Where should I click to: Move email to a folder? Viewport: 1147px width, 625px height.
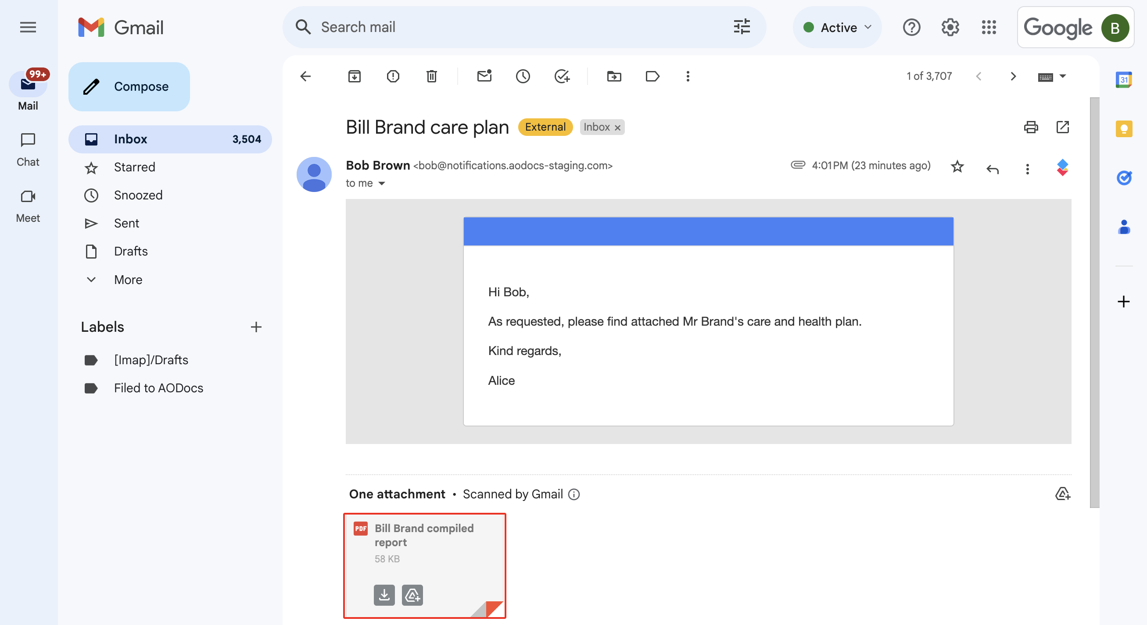(614, 77)
